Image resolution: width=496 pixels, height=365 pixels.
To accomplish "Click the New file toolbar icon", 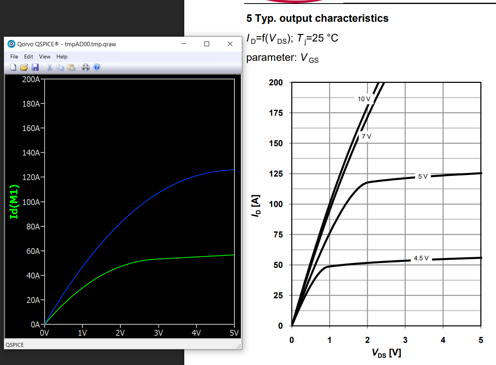I will [13, 68].
